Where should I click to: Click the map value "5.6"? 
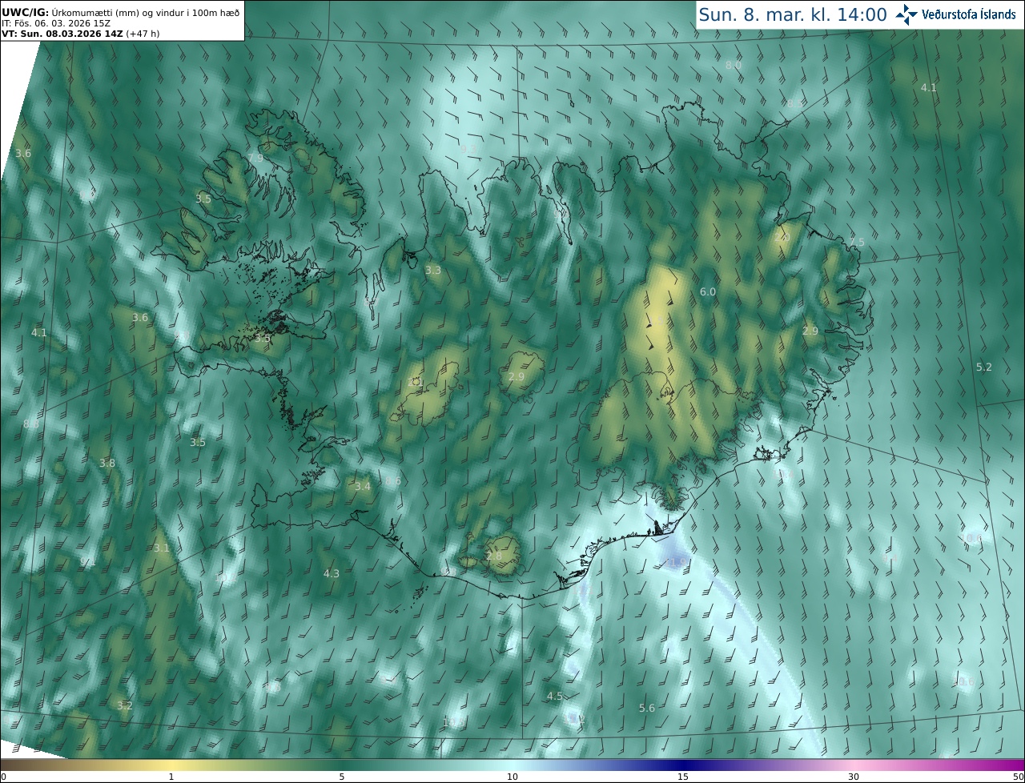[647, 708]
